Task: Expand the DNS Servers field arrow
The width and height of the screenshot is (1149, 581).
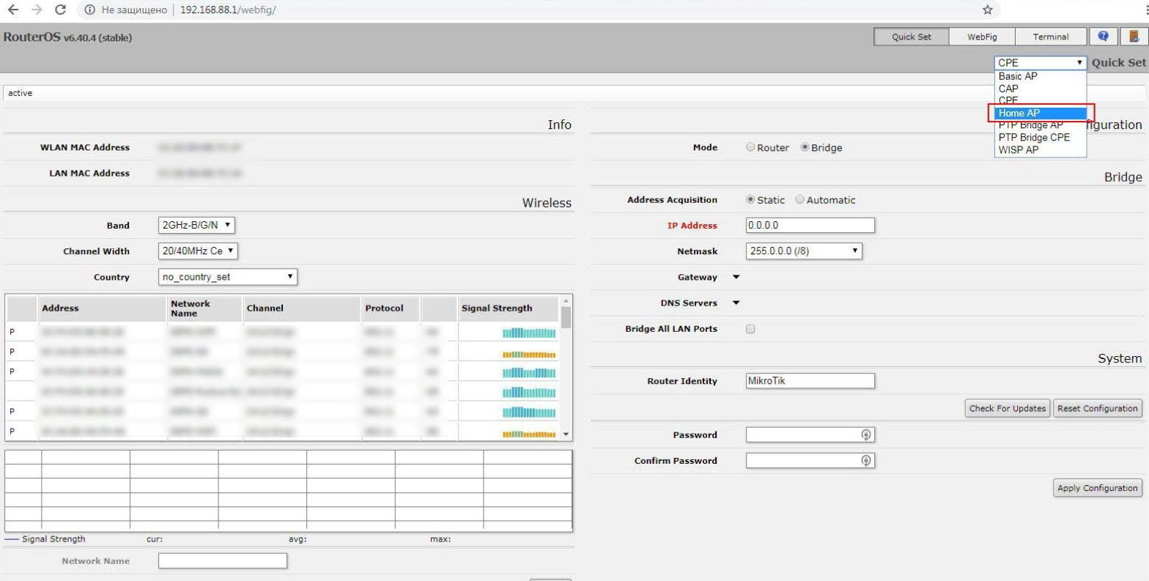Action: (736, 303)
